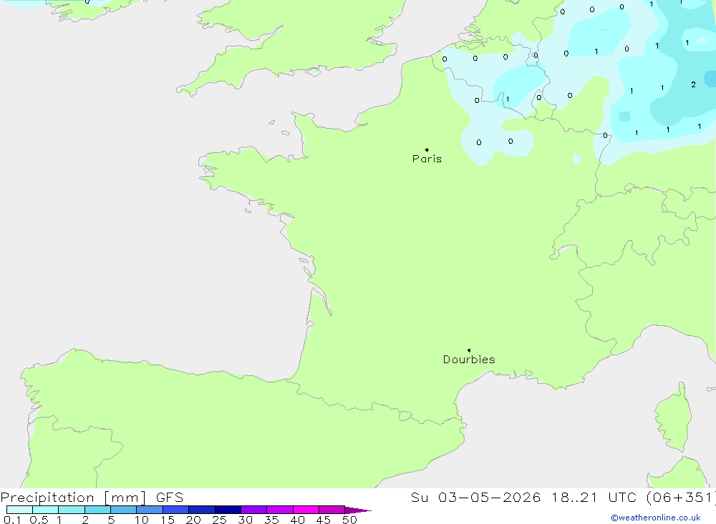Select the legend label "20"
The width and height of the screenshot is (716, 524).
point(193,520)
